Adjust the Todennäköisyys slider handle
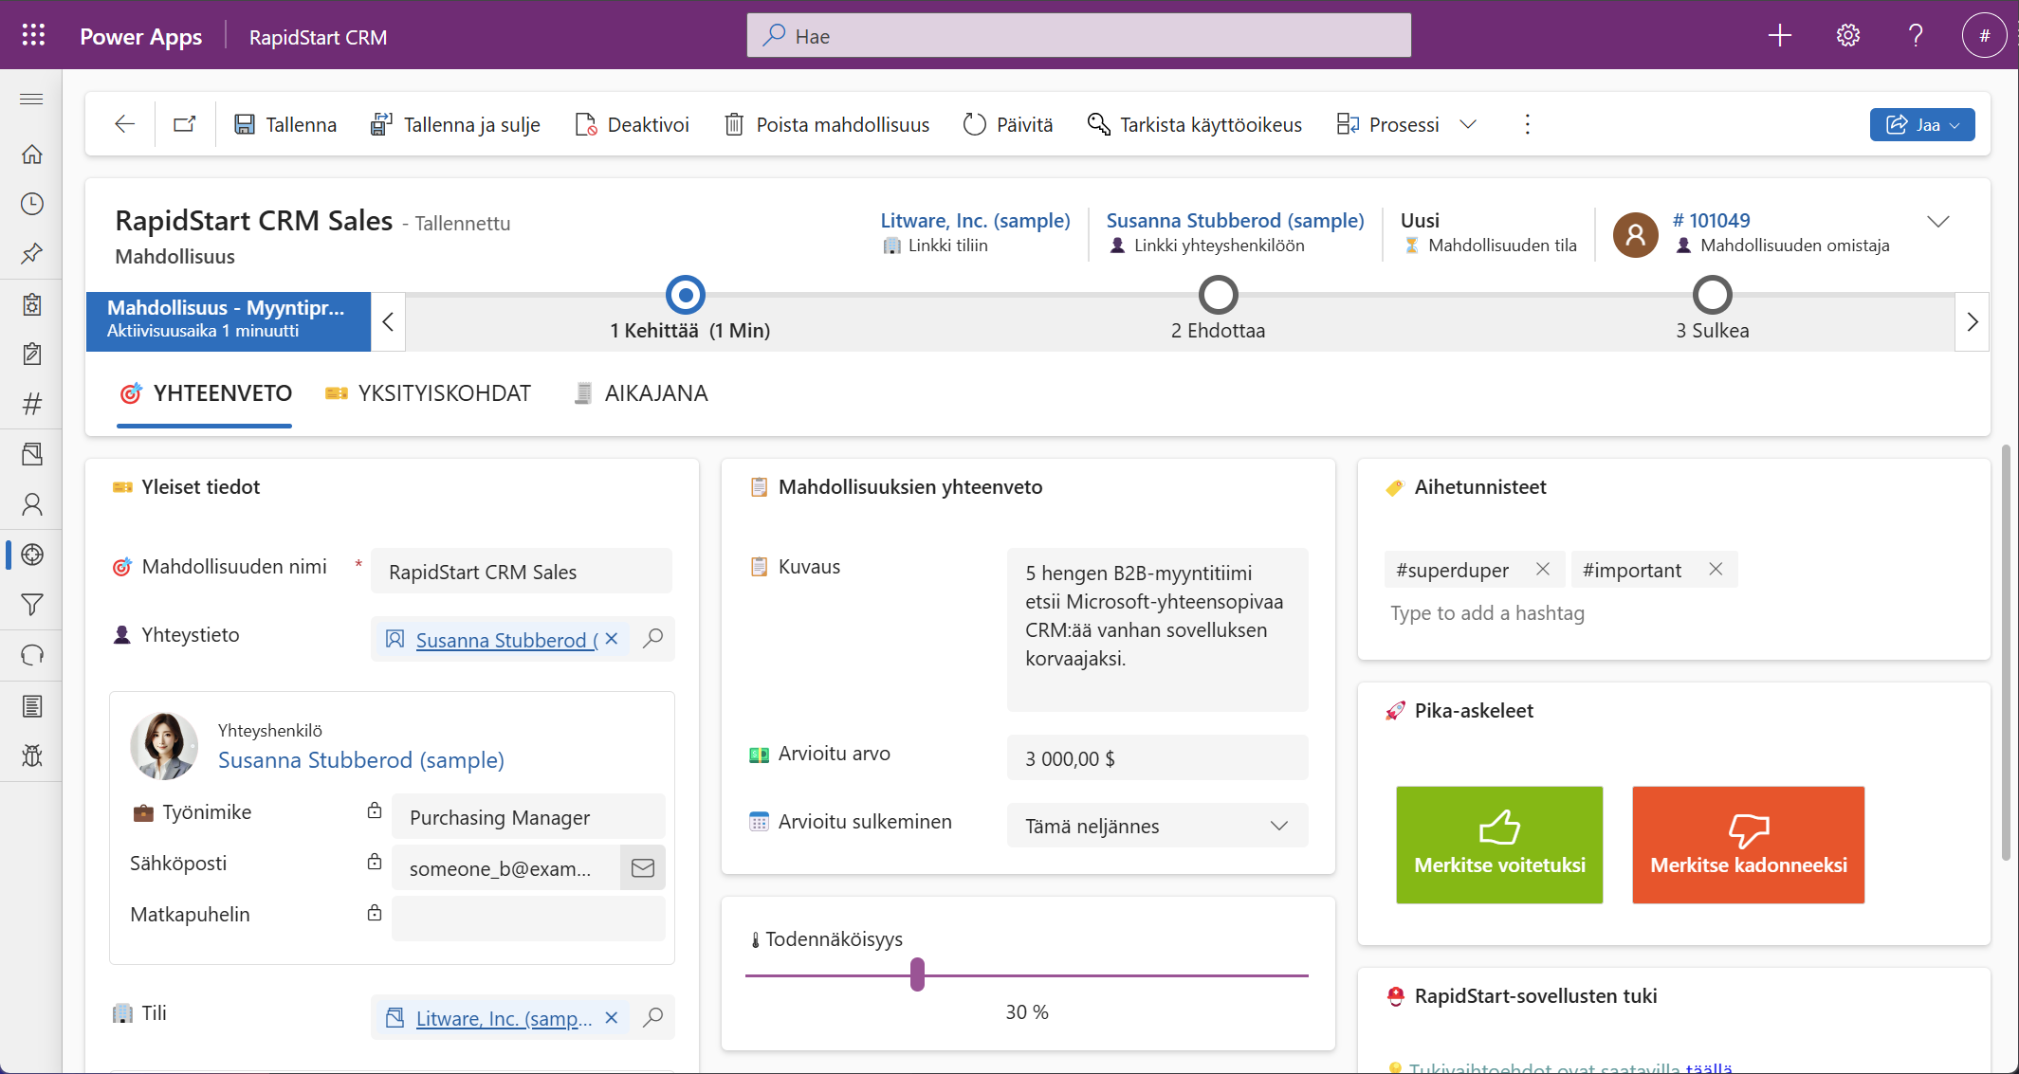The width and height of the screenshot is (2019, 1074). [x=916, y=974]
